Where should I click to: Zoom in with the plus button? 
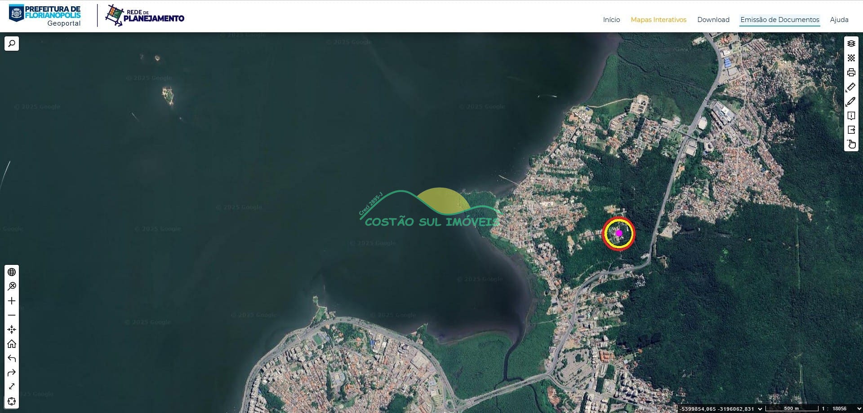coord(12,301)
